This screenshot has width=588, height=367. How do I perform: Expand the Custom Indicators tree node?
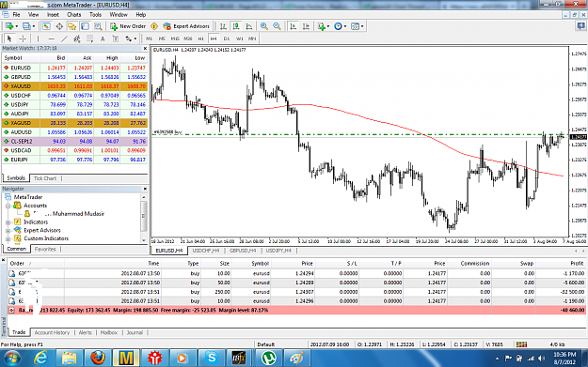8,238
